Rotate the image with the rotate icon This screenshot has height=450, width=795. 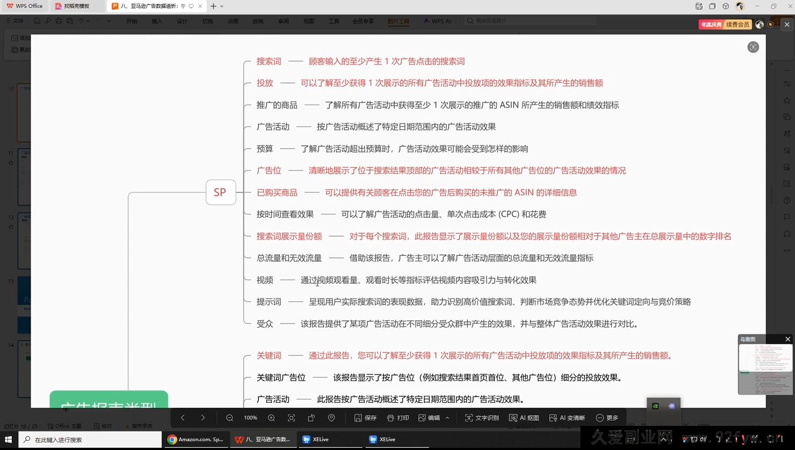[311, 417]
